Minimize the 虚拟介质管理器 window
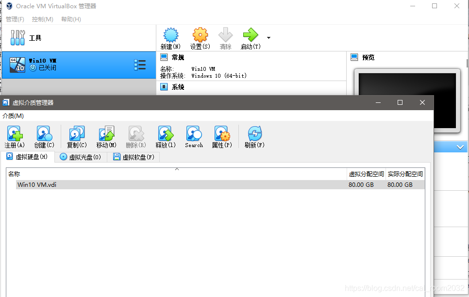This screenshot has height=297, width=469. [x=378, y=102]
